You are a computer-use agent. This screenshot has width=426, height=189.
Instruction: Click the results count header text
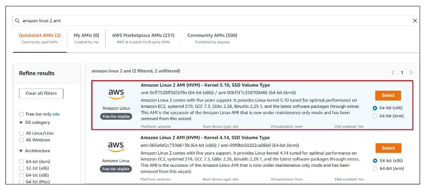coord(136,71)
